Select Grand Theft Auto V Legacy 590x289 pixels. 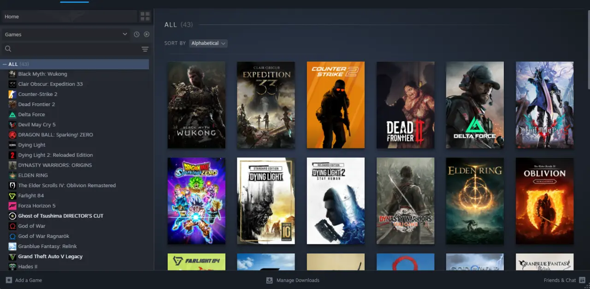click(x=50, y=256)
